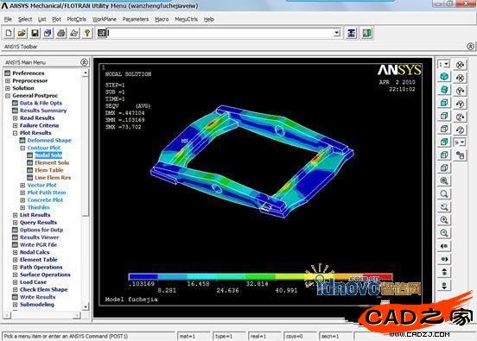Click Deformed Shape under Plot Results
This screenshot has height=341, width=477.
(x=49, y=141)
